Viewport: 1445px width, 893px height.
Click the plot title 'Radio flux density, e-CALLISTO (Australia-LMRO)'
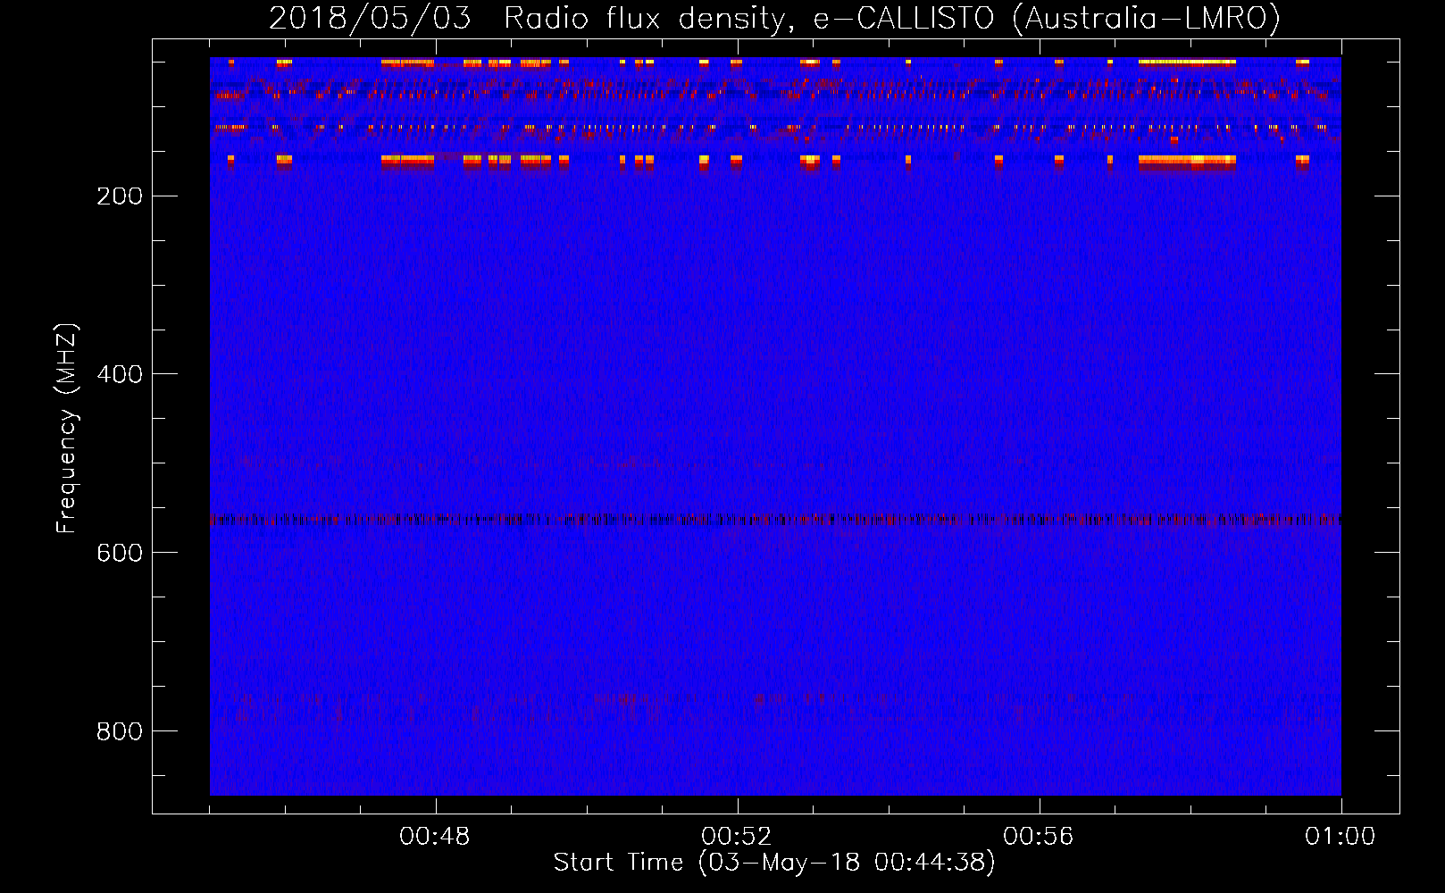click(892, 18)
